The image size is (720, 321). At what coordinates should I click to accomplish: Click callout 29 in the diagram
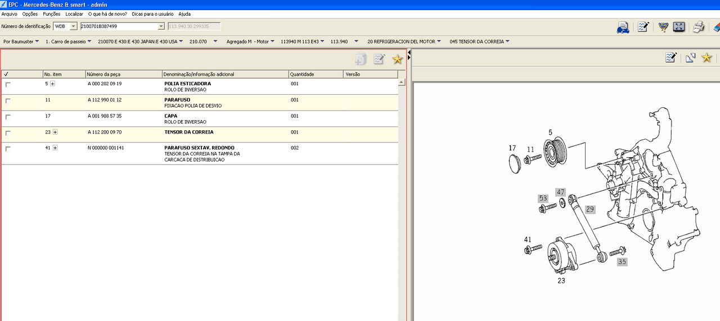(589, 209)
